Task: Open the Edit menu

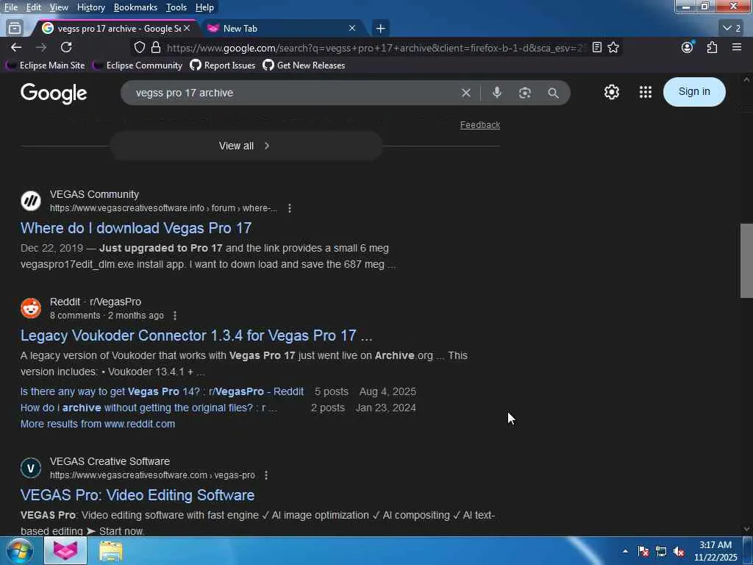Action: click(33, 7)
